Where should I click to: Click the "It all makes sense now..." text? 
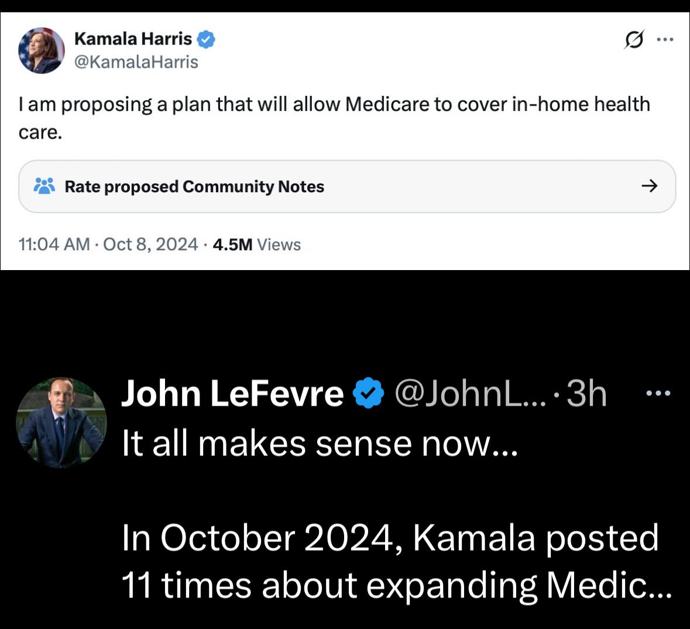coord(320,443)
